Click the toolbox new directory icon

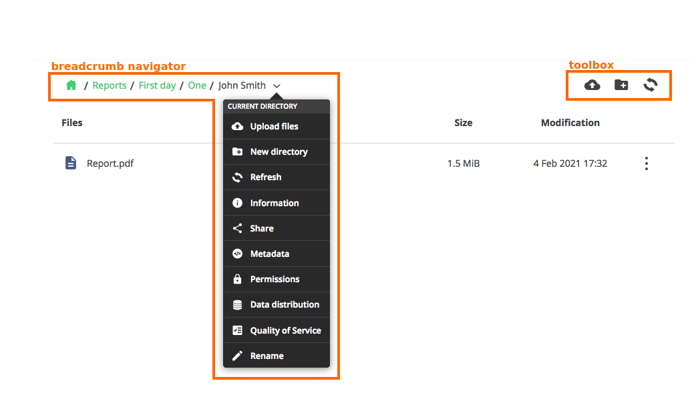click(621, 85)
